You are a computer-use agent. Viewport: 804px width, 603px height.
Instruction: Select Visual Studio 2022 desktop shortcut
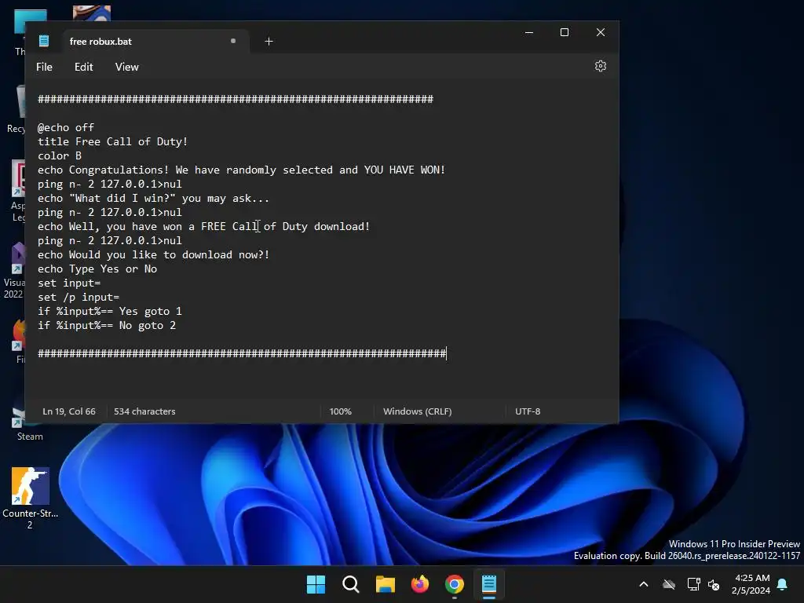pos(16,271)
